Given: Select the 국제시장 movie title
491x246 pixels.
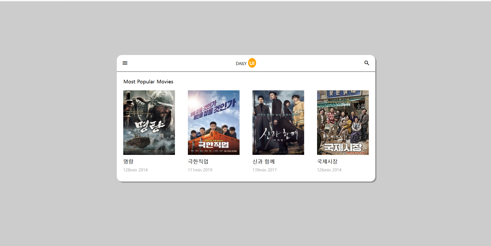Looking at the screenshot, I should [x=327, y=162].
